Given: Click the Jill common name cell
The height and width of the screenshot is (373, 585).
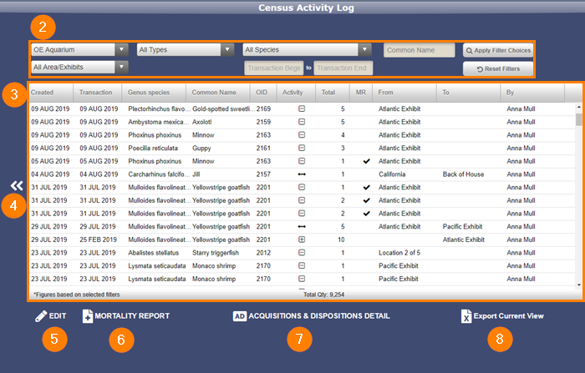Looking at the screenshot, I should (196, 174).
